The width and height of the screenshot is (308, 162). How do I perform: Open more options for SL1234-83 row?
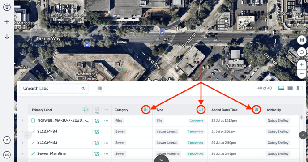(106, 143)
